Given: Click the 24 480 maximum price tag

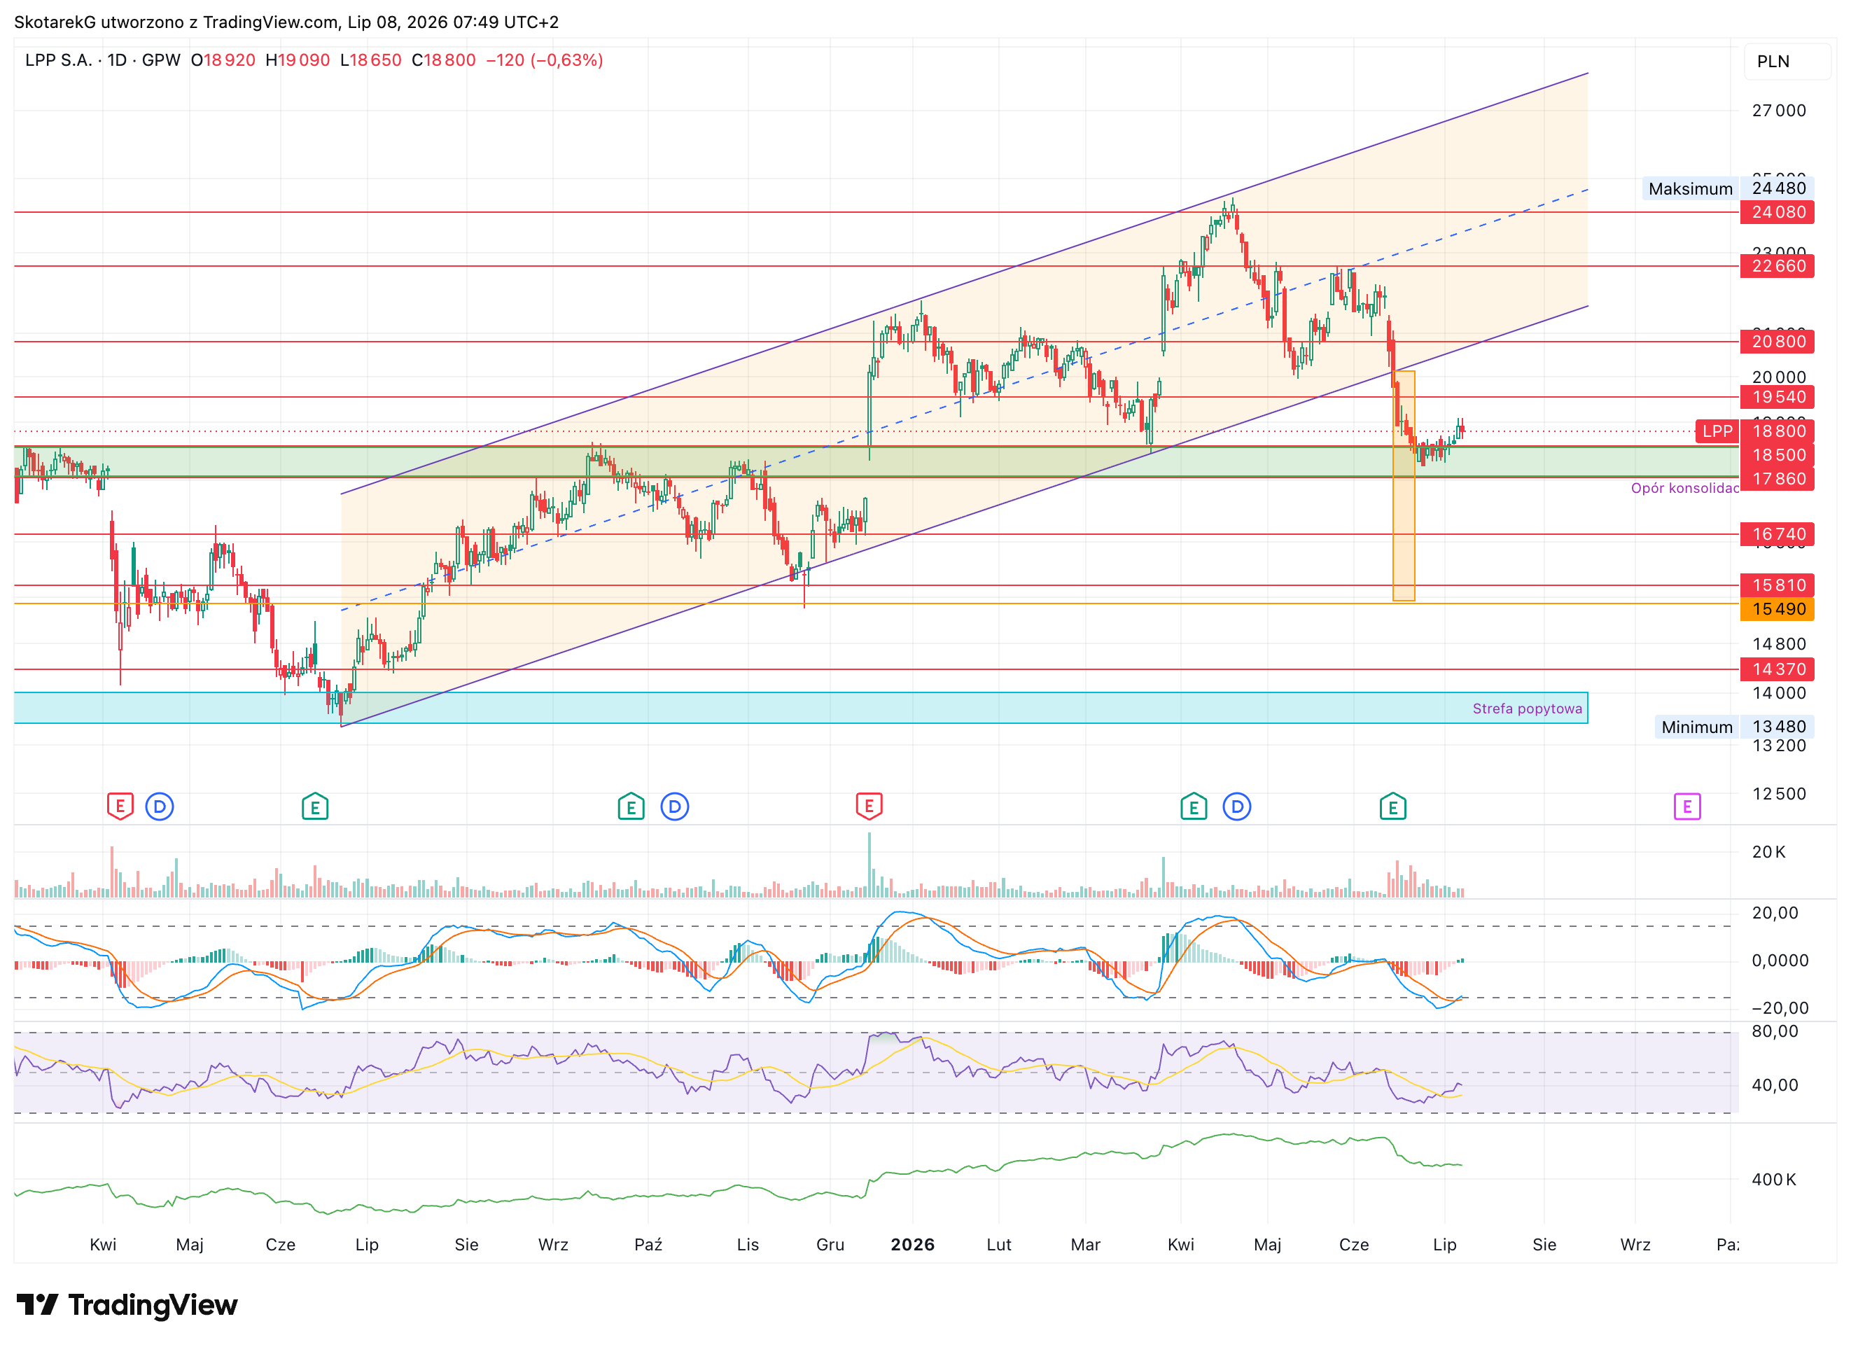Looking at the screenshot, I should coord(1778,188).
